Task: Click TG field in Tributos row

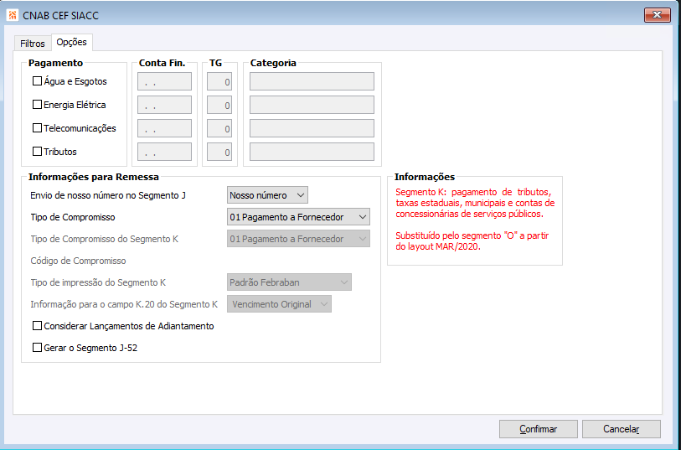Action: pos(219,152)
